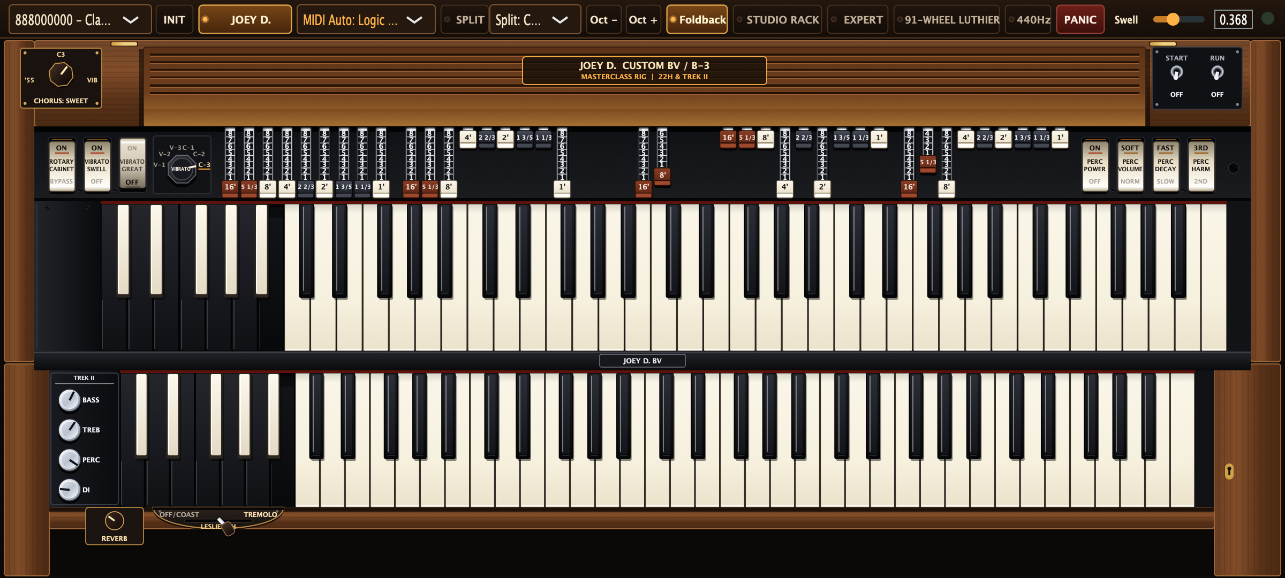This screenshot has width=1285, height=578.
Task: Click the keyhole lock icon on right cheek
Action: click(x=1229, y=471)
